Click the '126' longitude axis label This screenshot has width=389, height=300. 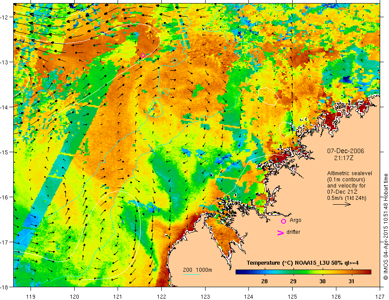coord(336,297)
